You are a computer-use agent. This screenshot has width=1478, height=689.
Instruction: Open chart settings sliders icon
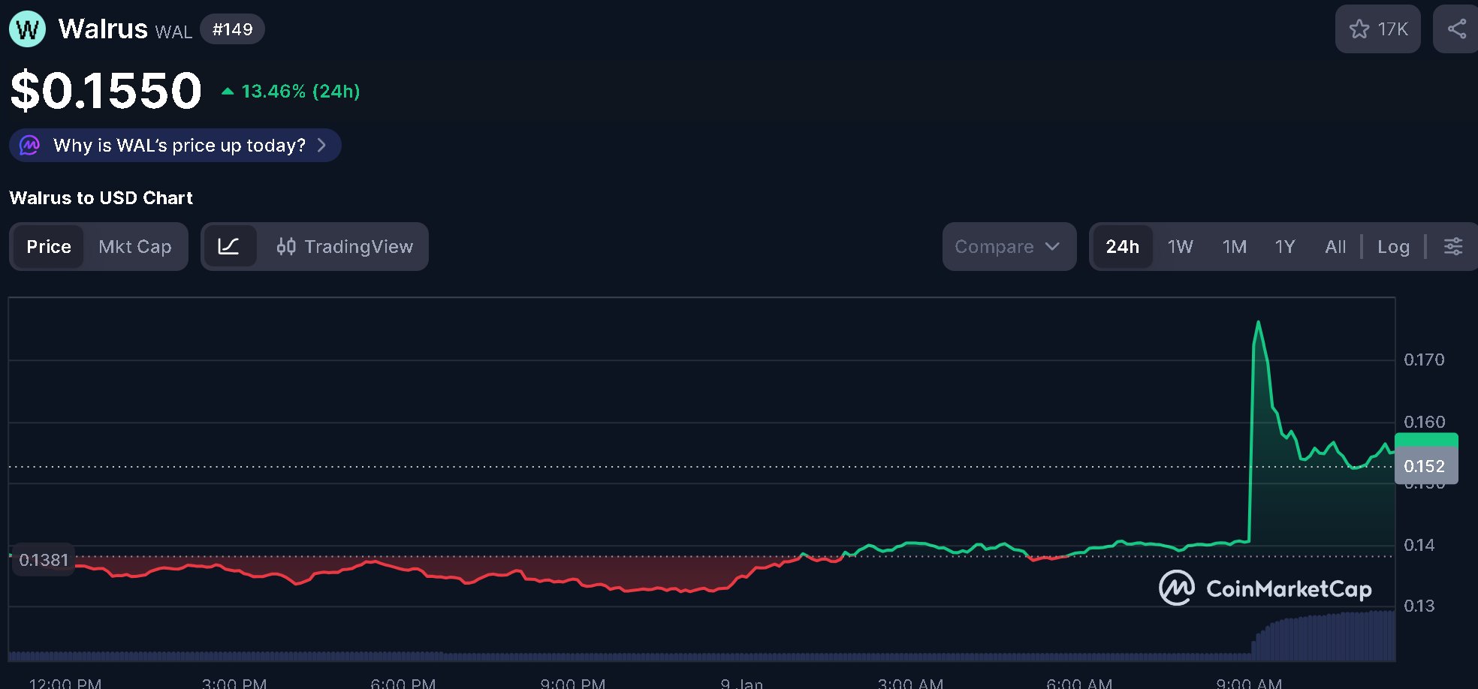coord(1453,246)
